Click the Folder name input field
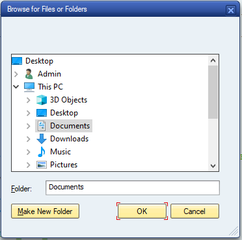The height and width of the screenshot is (240, 242). [133, 187]
